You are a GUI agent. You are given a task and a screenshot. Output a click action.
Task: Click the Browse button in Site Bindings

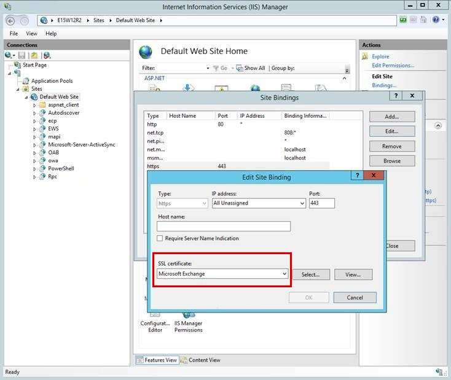click(392, 161)
